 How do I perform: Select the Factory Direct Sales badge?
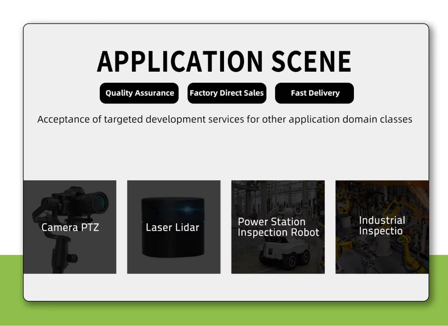coord(227,93)
